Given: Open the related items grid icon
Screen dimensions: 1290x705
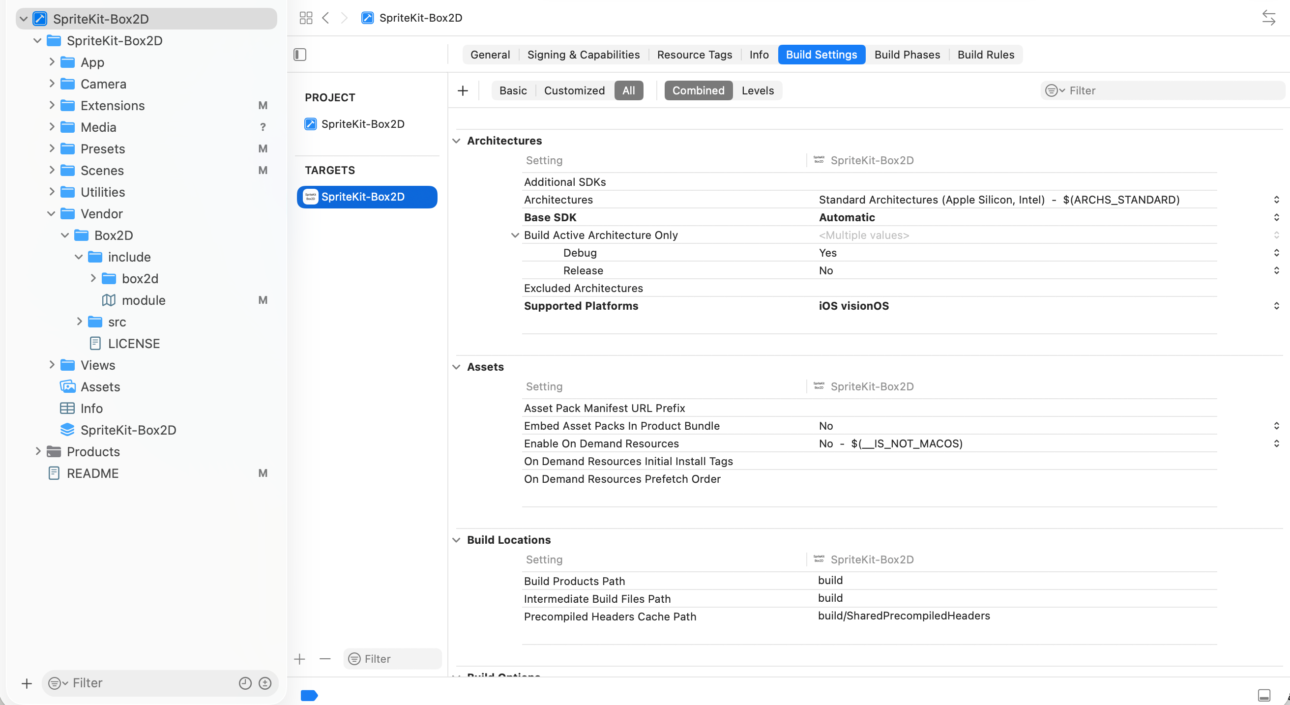Looking at the screenshot, I should [305, 18].
